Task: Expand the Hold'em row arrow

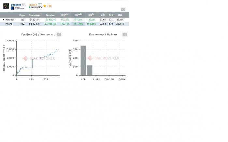Action: 3,19
